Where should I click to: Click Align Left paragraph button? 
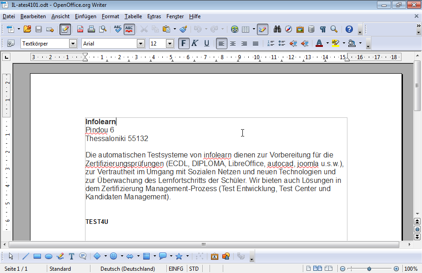[221, 43]
